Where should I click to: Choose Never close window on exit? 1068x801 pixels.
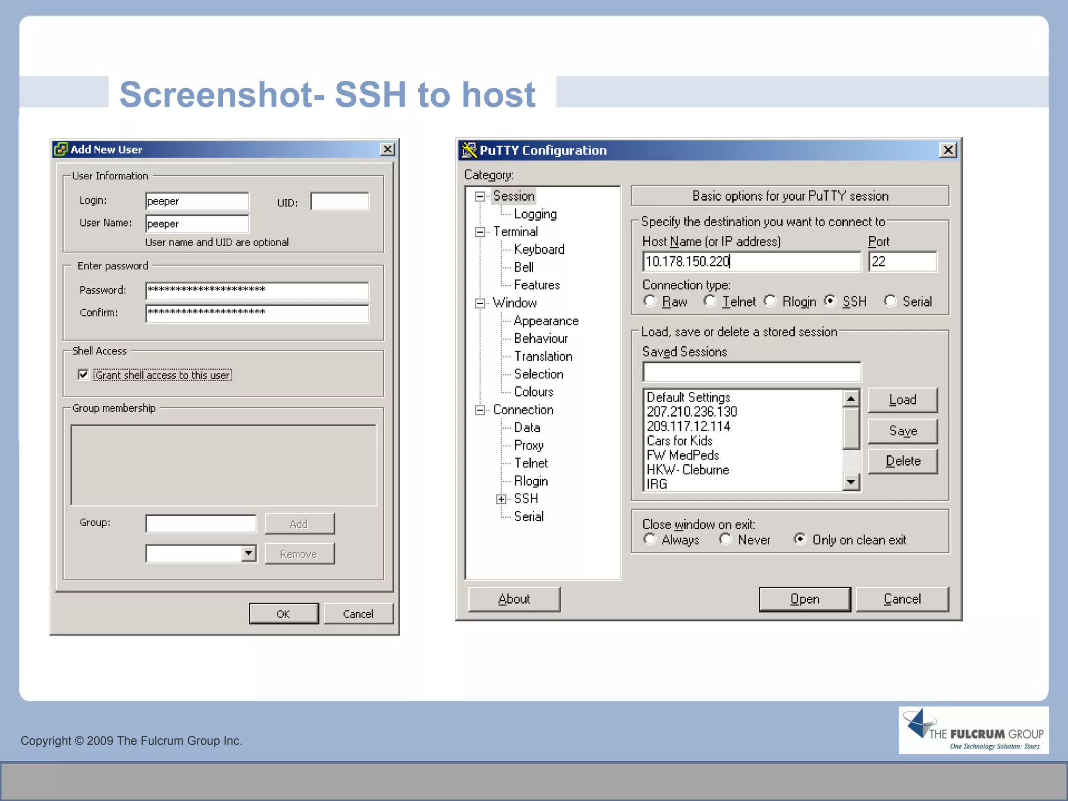click(x=726, y=539)
